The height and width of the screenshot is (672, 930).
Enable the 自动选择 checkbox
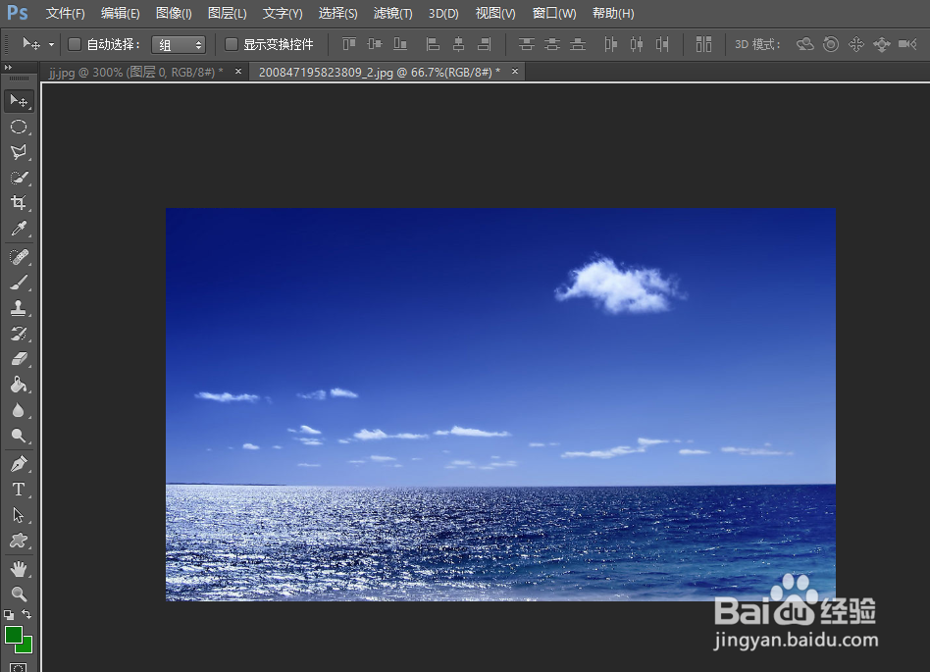click(75, 44)
